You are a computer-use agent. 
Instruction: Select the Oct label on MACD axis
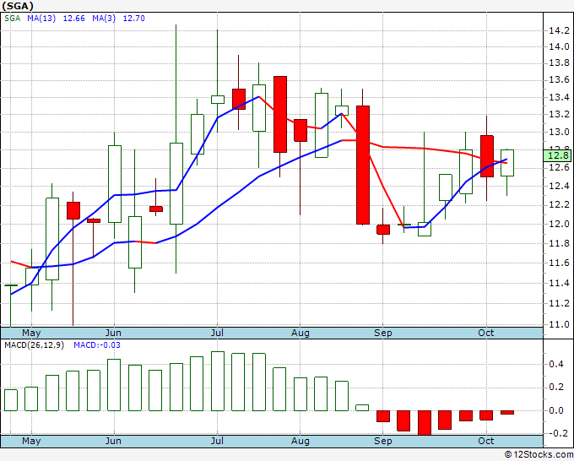click(485, 441)
